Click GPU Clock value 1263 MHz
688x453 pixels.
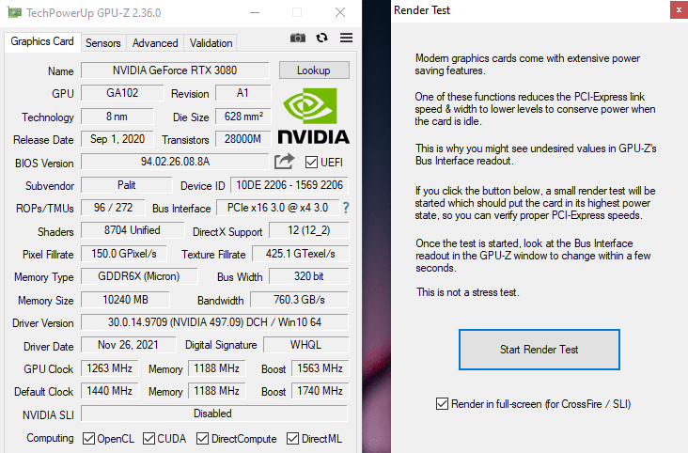tap(110, 368)
